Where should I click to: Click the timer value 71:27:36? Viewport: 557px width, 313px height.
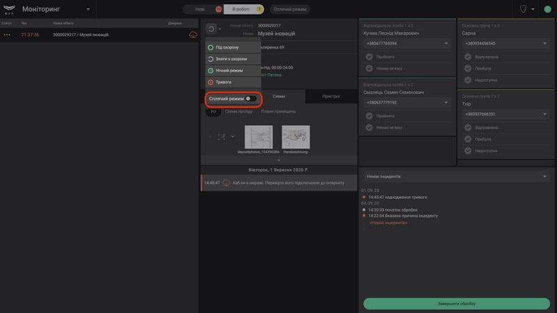point(30,35)
